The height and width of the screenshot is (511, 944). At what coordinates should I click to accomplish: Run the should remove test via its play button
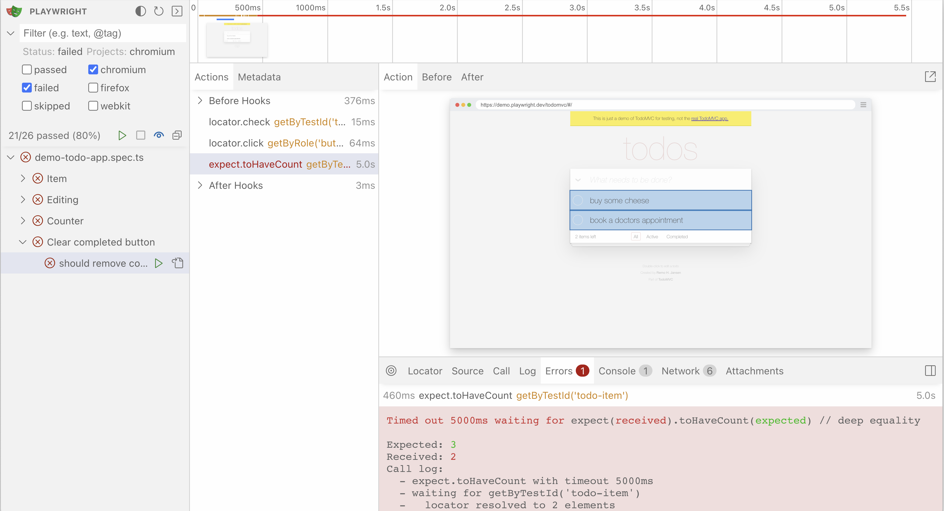pos(159,263)
